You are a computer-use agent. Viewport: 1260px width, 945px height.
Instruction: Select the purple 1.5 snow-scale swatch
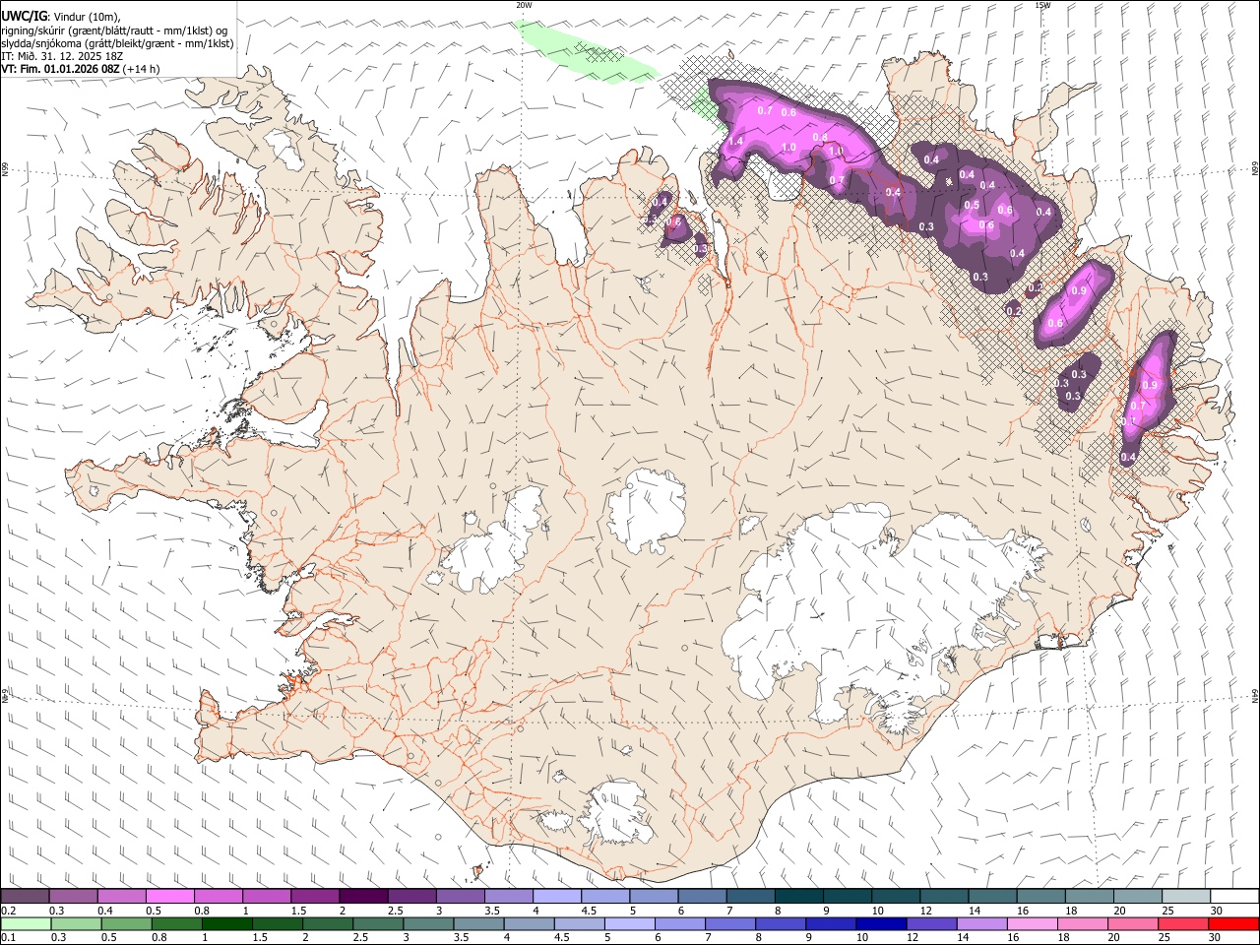point(315,896)
